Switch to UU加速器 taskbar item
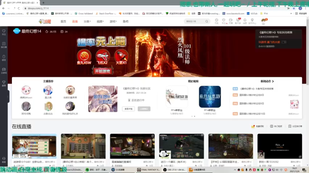Screen dimensions: 309x173 coord(118,170)
